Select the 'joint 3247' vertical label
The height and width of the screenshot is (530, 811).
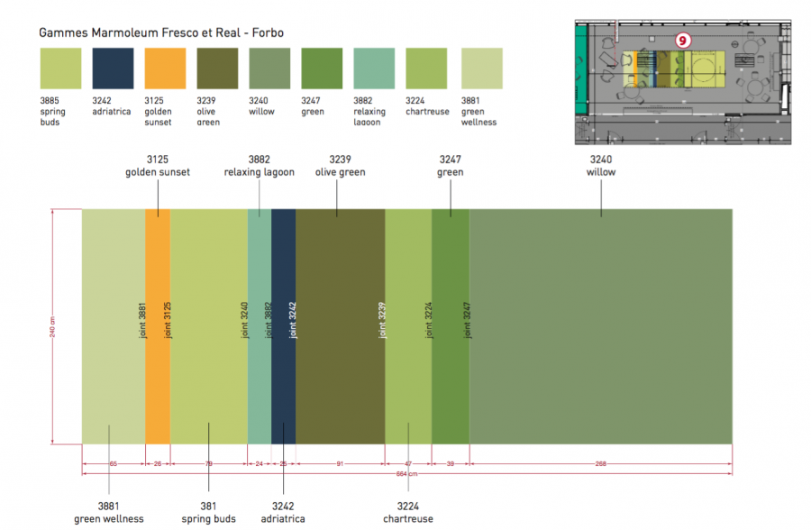[x=467, y=321]
